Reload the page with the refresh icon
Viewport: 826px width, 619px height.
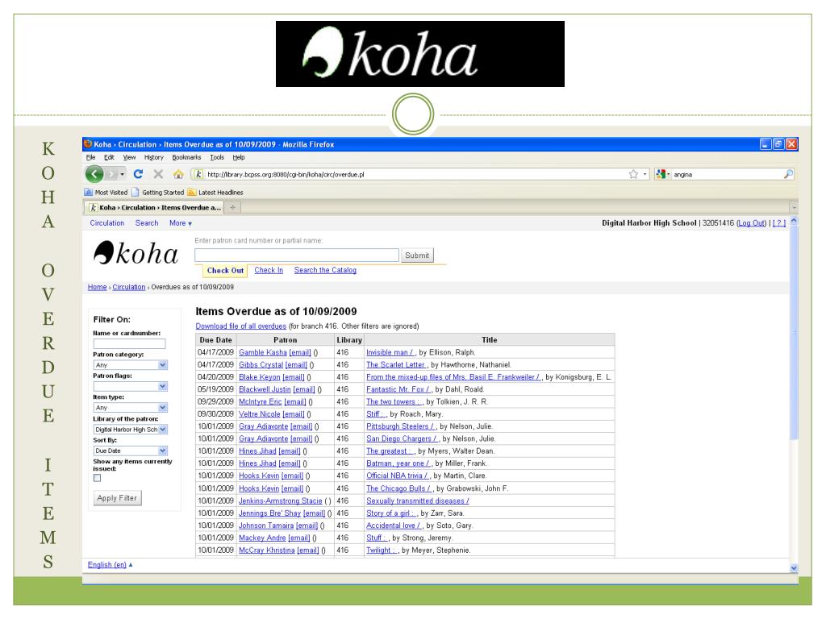pyautogui.click(x=138, y=174)
